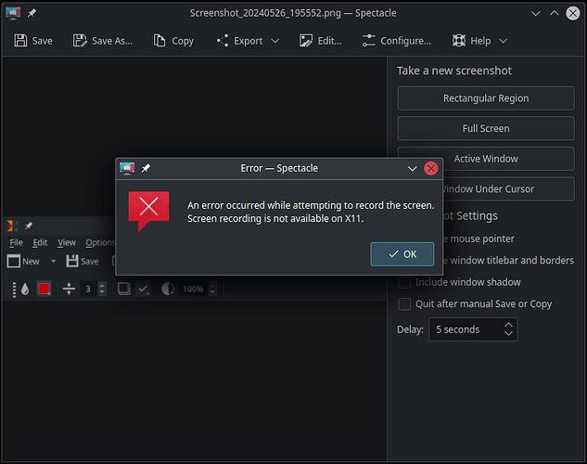Click 'window titlebar and borders' option label
The height and width of the screenshot is (464, 587).
click(512, 260)
